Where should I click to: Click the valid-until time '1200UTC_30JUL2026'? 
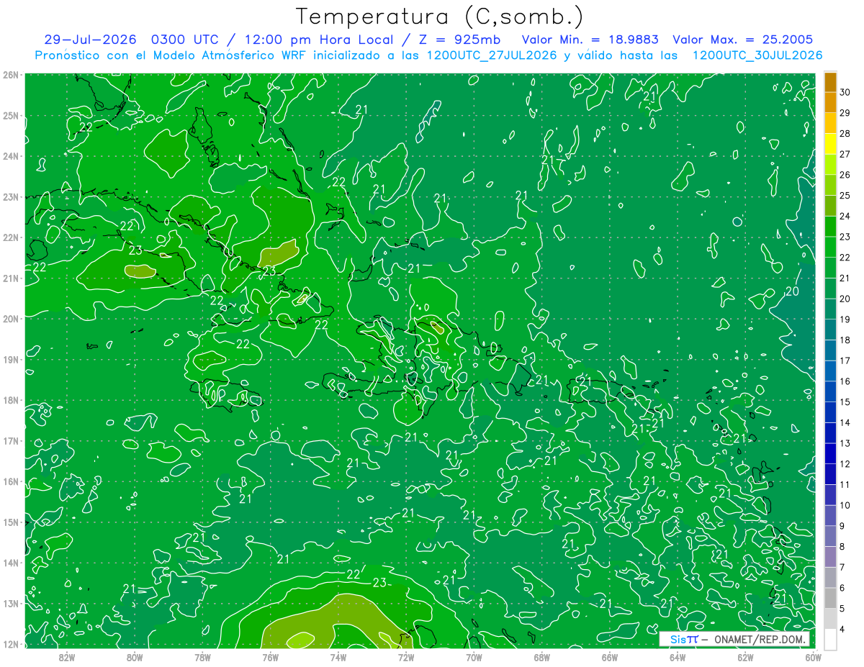(x=757, y=55)
